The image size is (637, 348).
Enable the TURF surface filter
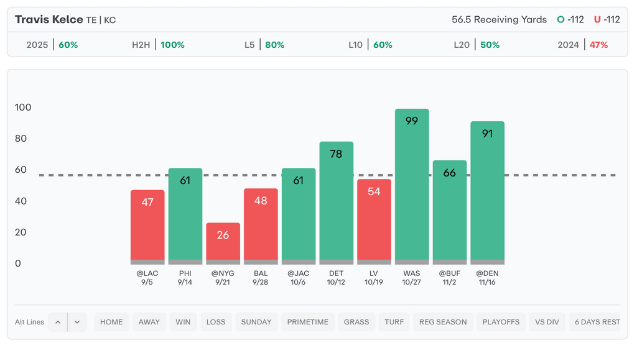pos(393,322)
